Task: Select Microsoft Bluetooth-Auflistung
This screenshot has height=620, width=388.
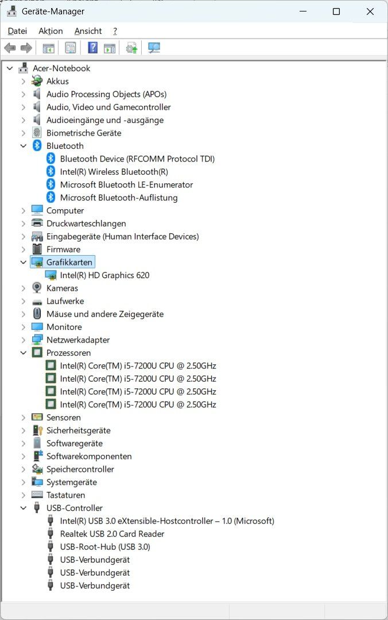Action: 119,198
